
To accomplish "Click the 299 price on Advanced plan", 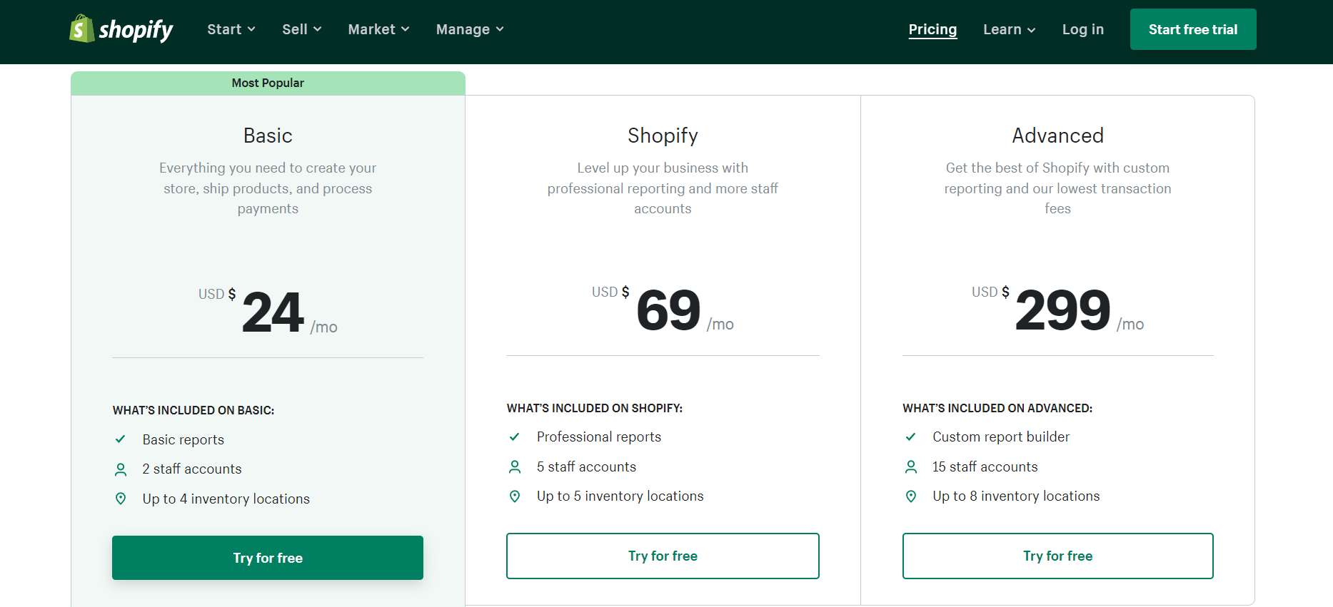I will click(1063, 310).
